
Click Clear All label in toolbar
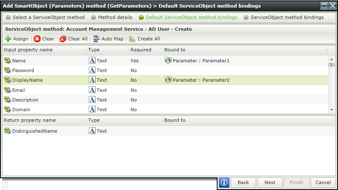[x=78, y=39]
